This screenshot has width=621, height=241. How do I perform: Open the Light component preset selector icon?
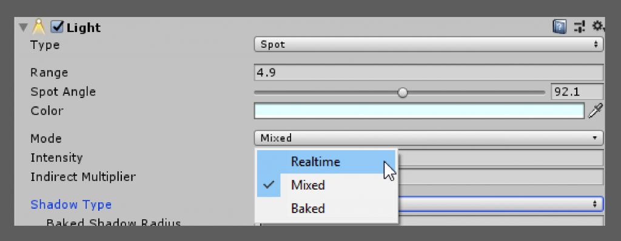click(x=579, y=27)
